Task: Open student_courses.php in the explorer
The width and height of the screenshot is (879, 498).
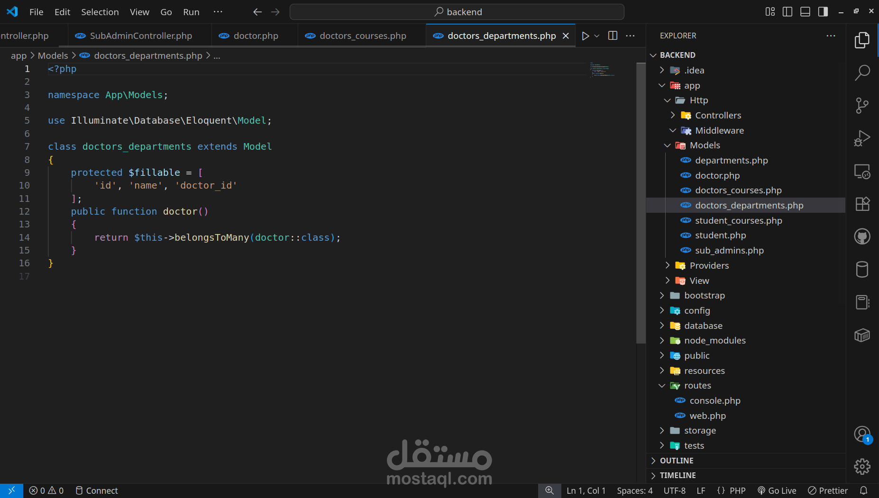Action: tap(745, 220)
